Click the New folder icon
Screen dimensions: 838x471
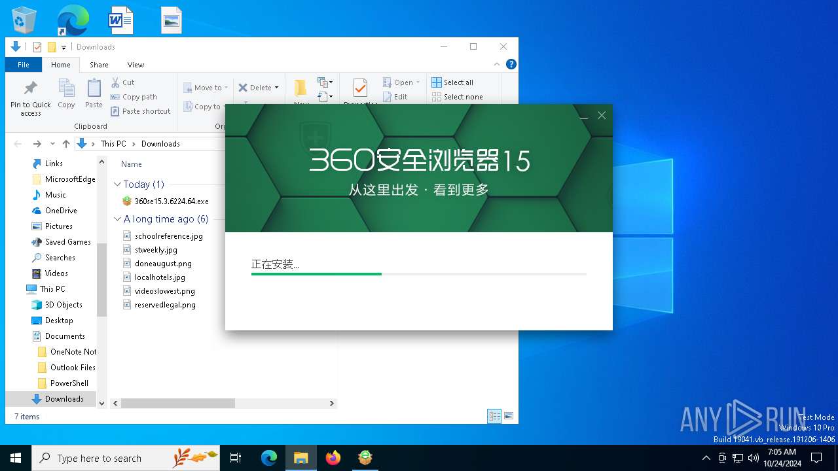301,88
